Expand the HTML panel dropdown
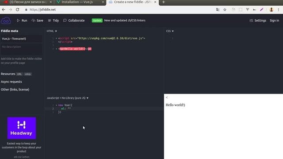This screenshot has height=159, width=283. tap(52, 31)
